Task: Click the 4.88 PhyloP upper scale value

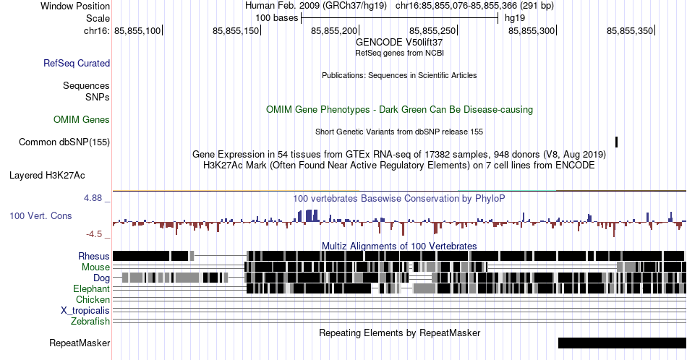Action: pos(93,198)
